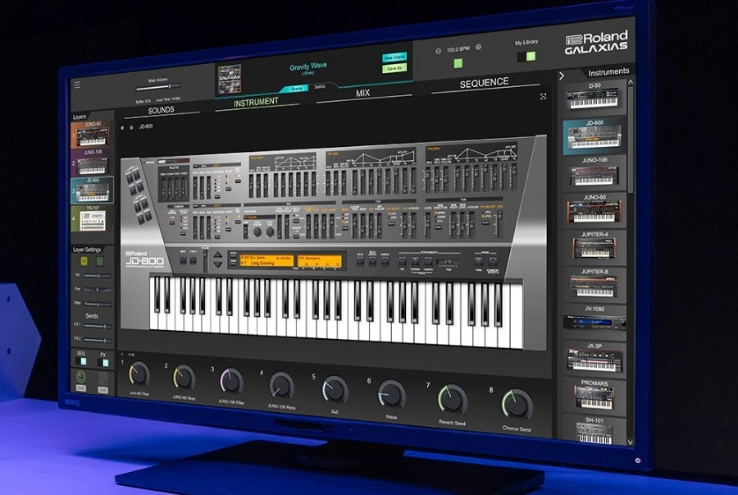
Task: Click macro knob 3 JUNO-106 Filter
Action: click(231, 382)
